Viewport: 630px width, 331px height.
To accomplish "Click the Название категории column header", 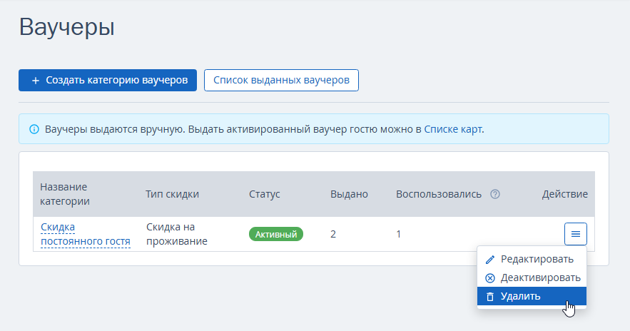I will pos(64,194).
